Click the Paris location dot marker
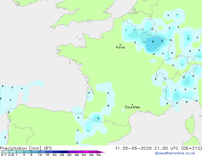The width and height of the screenshot is (202, 156). pyautogui.click(x=120, y=45)
